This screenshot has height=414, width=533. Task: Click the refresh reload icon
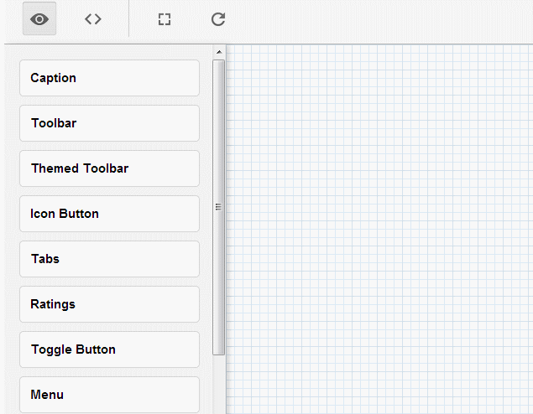point(218,19)
